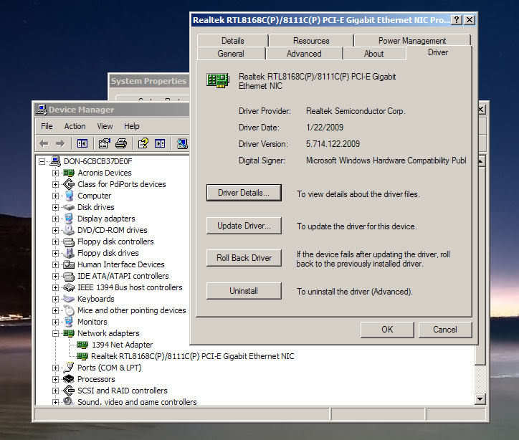The height and width of the screenshot is (440, 519).
Task: Click the Display adapters icon
Action: pos(69,219)
